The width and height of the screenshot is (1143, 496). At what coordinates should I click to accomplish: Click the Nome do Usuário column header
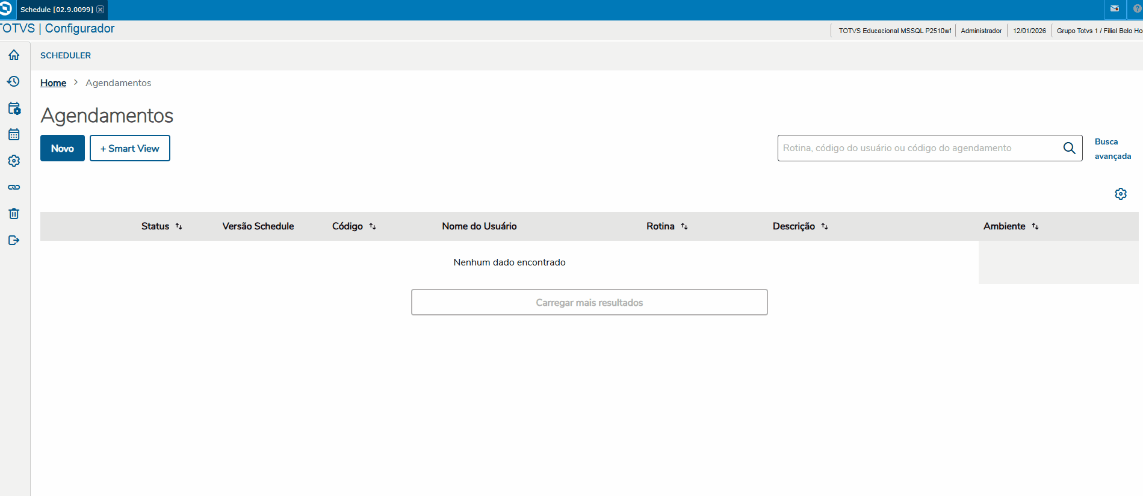[x=479, y=226]
